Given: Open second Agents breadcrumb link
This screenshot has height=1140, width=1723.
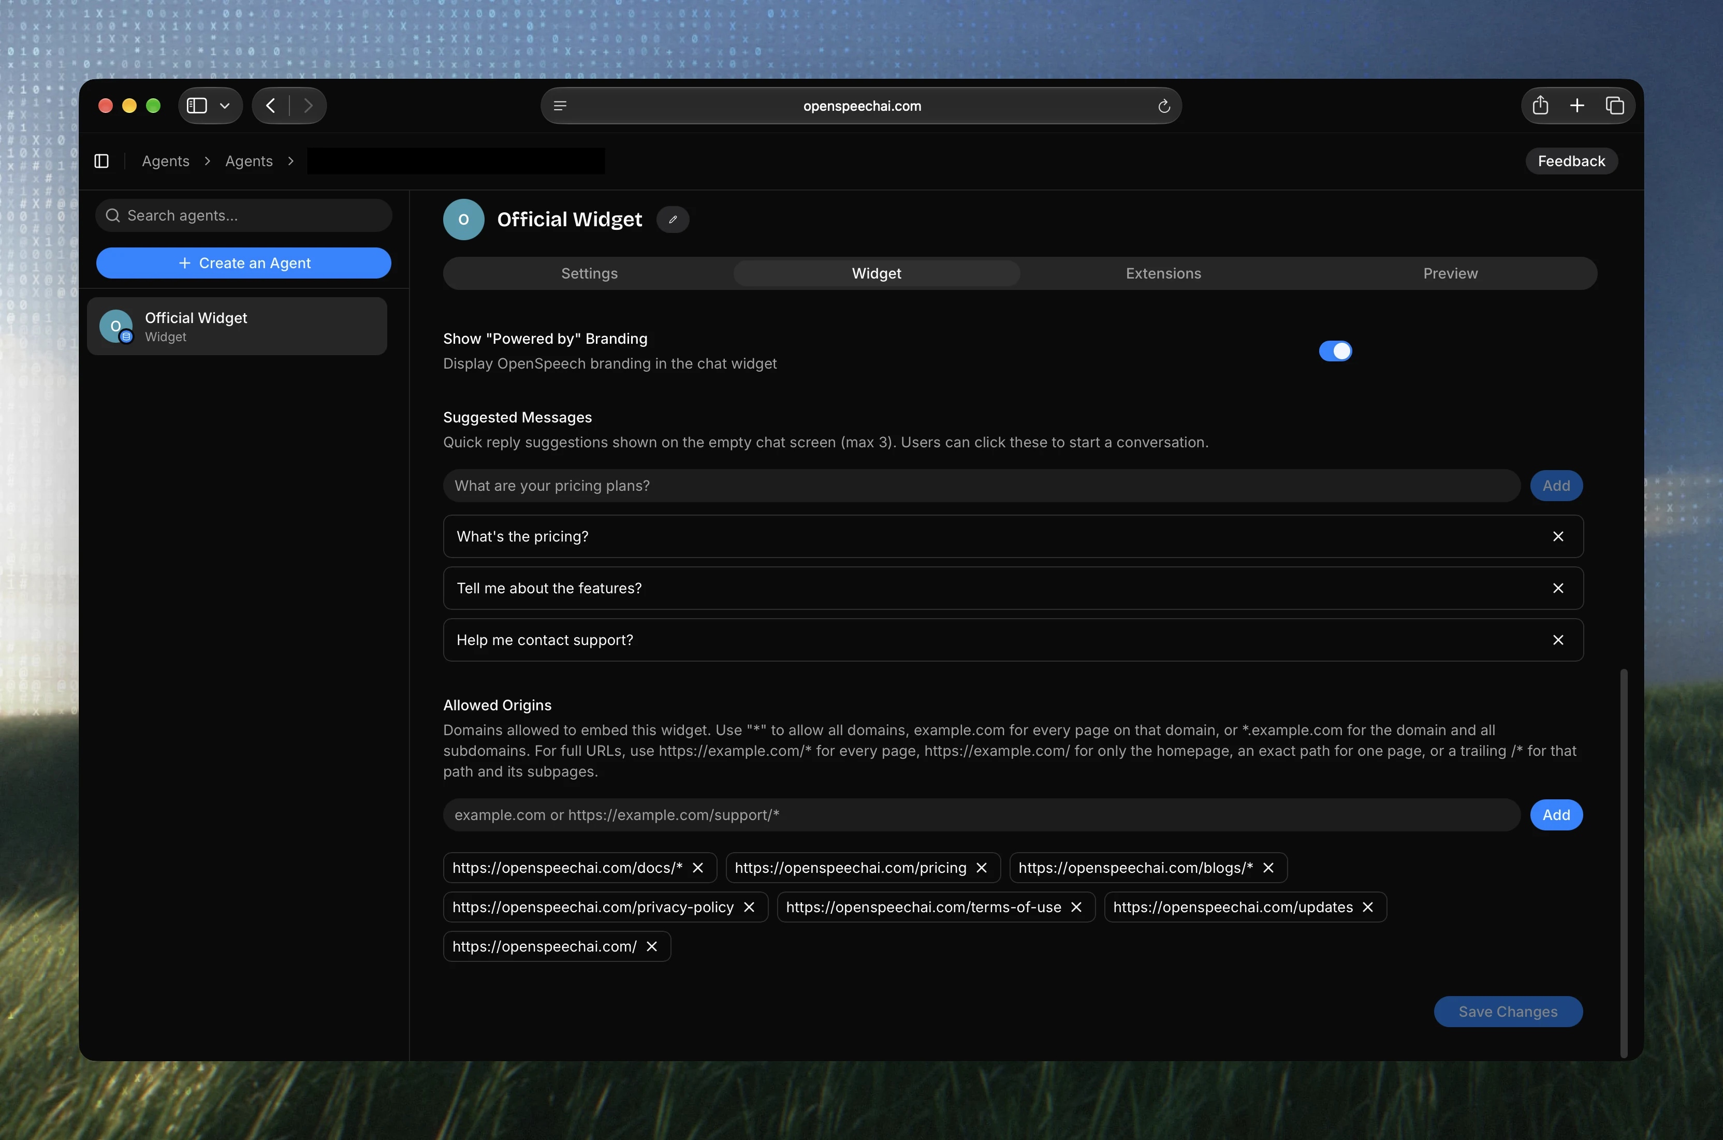Looking at the screenshot, I should click(249, 160).
